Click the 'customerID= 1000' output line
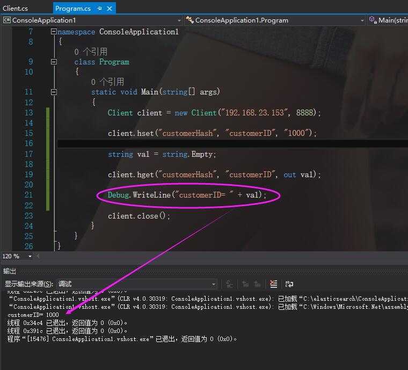 click(33, 315)
